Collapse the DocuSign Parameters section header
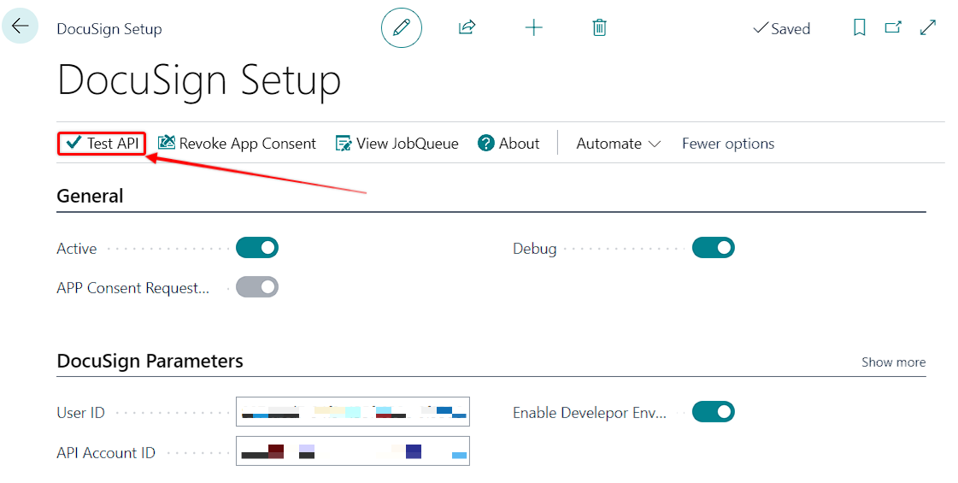This screenshot has height=483, width=958. (x=150, y=362)
